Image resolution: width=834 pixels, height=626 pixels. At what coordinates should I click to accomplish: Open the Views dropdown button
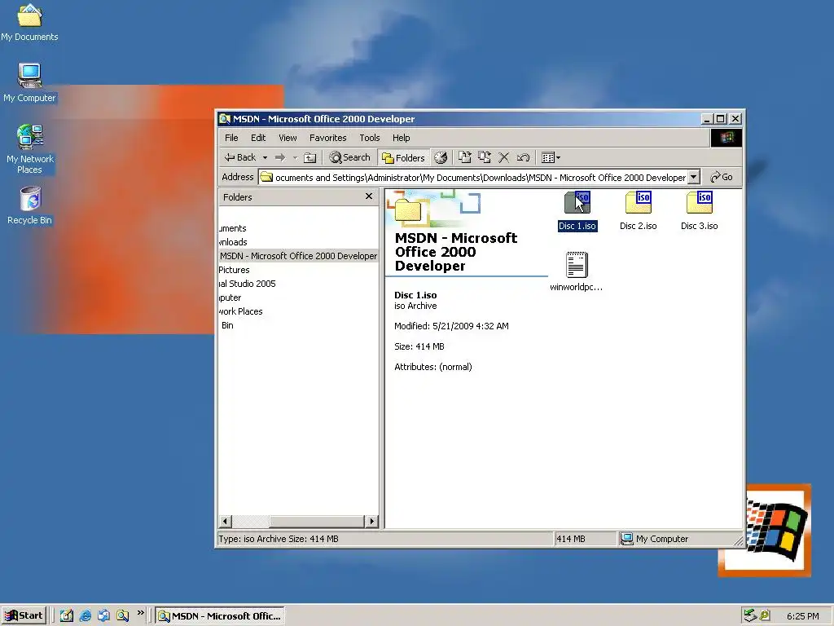click(551, 157)
